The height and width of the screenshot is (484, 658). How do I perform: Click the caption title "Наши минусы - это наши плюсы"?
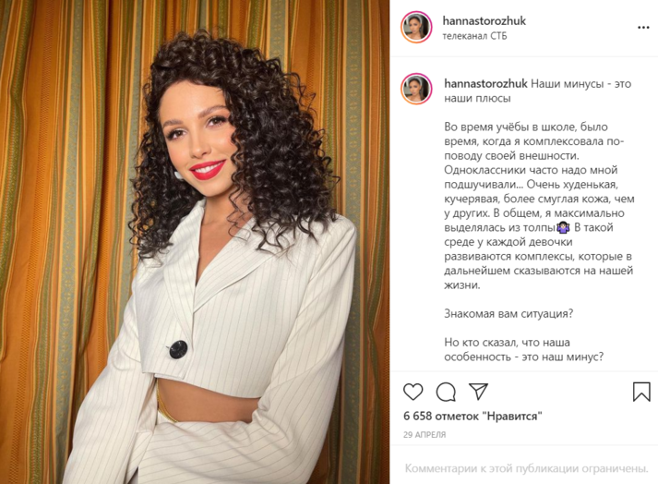pyautogui.click(x=538, y=91)
